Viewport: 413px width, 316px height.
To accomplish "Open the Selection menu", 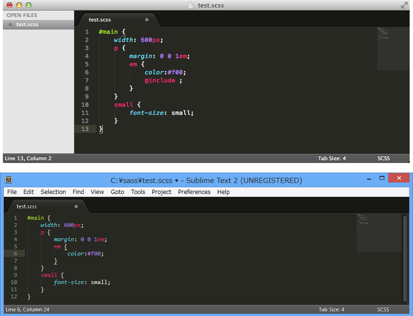I will coord(53,192).
